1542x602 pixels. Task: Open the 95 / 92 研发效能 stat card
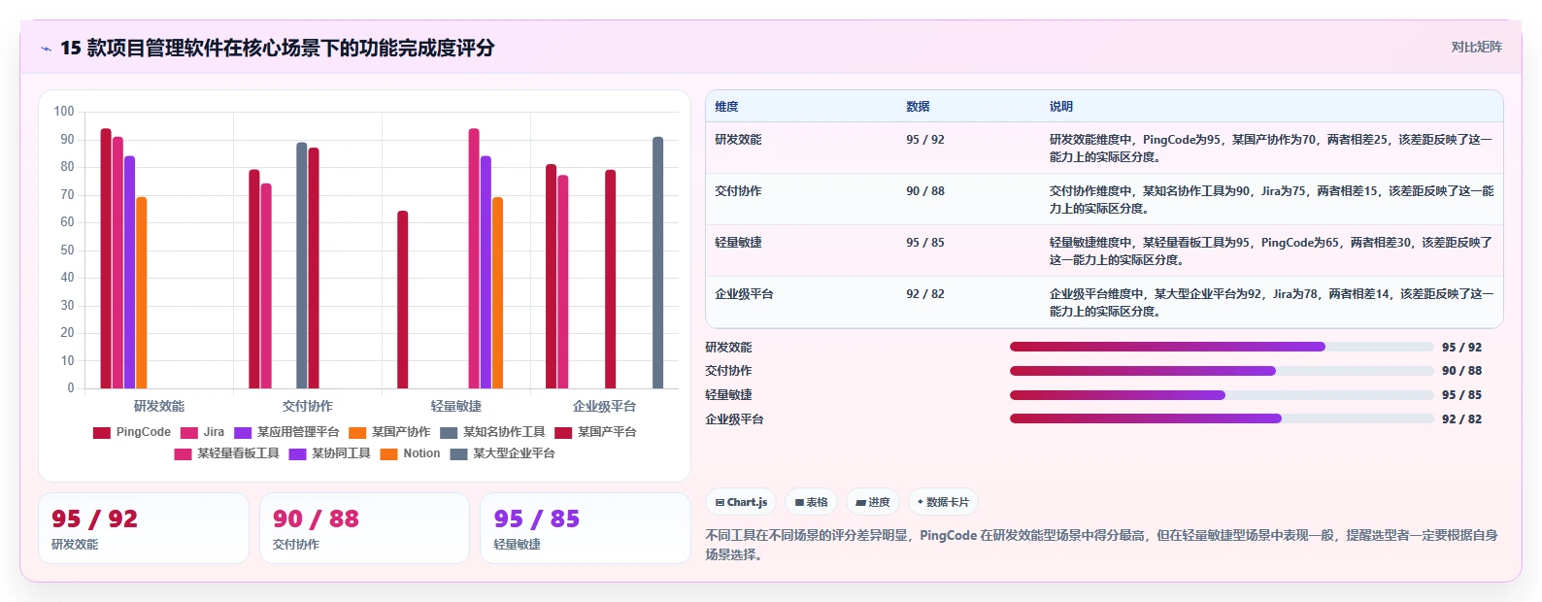tap(144, 528)
